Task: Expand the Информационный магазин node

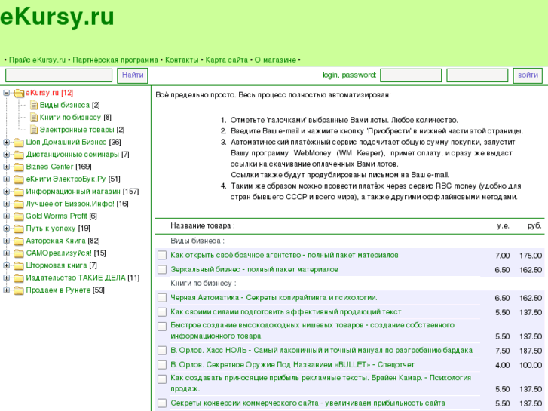Action: tap(6, 192)
